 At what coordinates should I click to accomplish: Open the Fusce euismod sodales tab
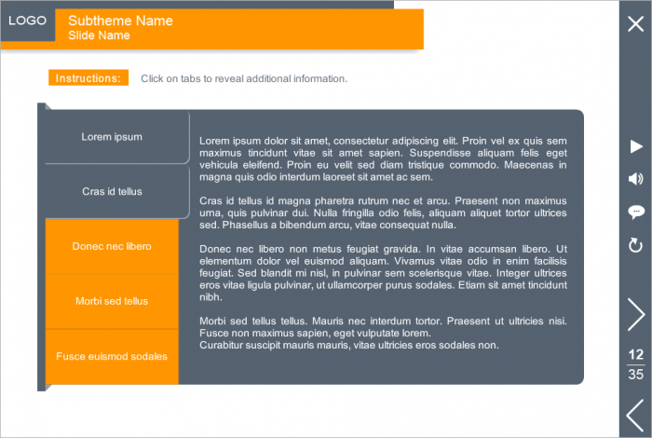point(112,357)
